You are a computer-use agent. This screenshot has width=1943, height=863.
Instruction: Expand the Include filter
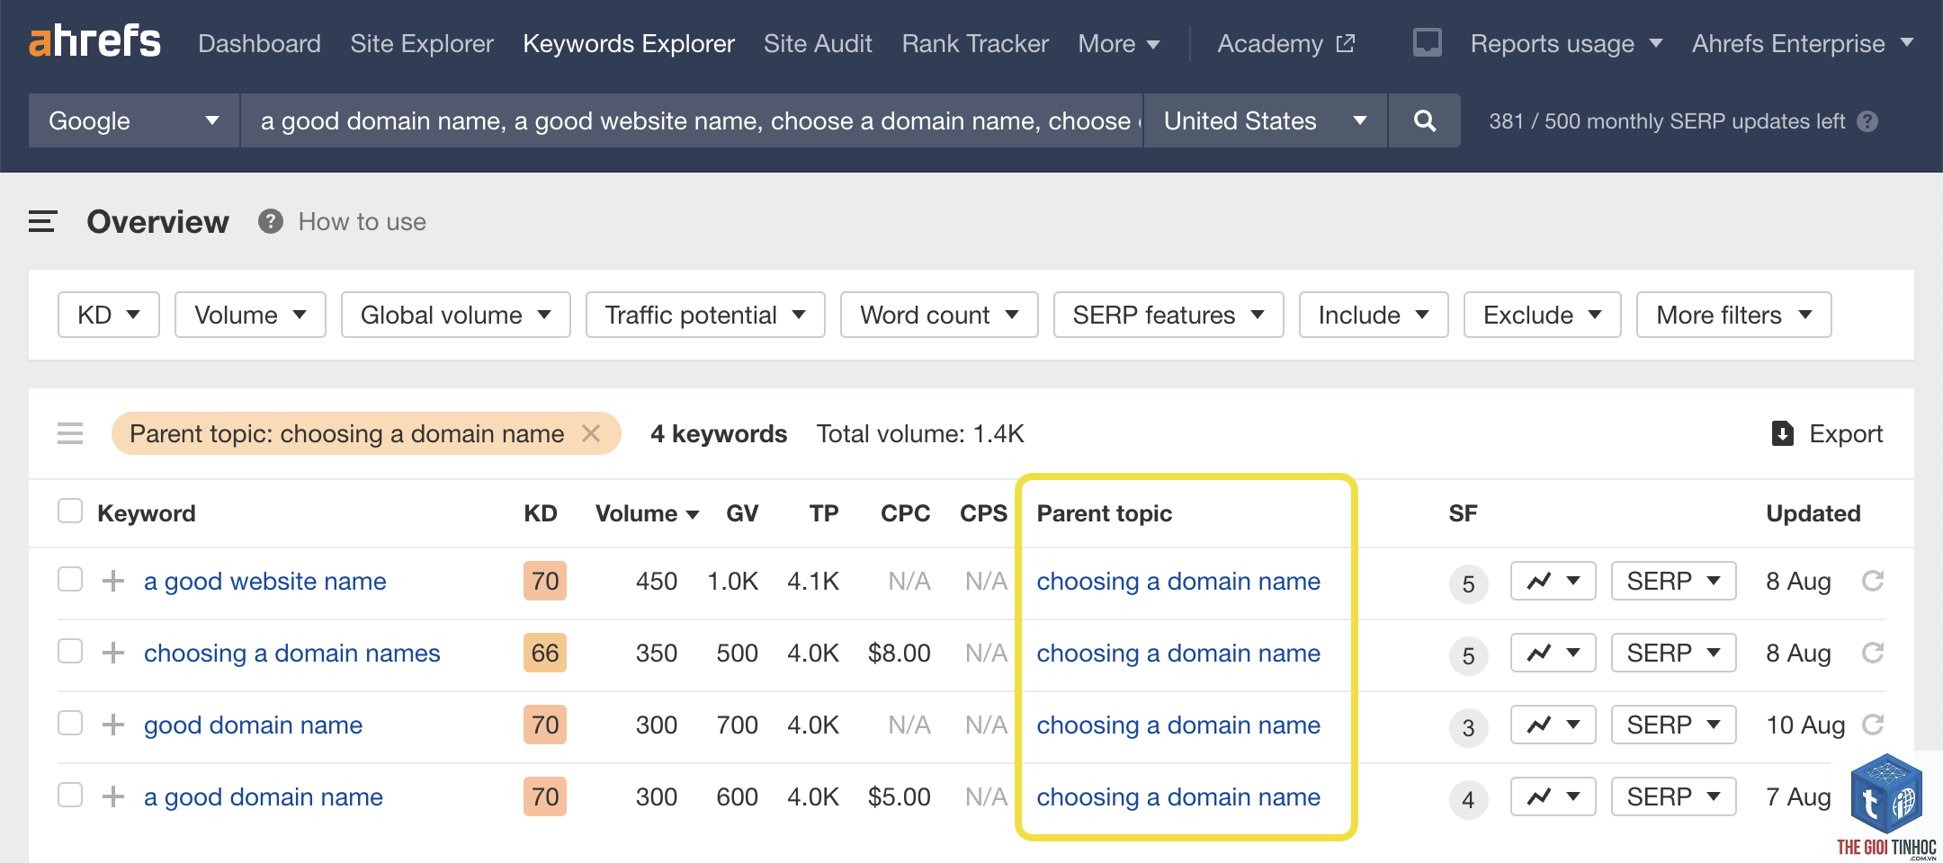[x=1374, y=315]
